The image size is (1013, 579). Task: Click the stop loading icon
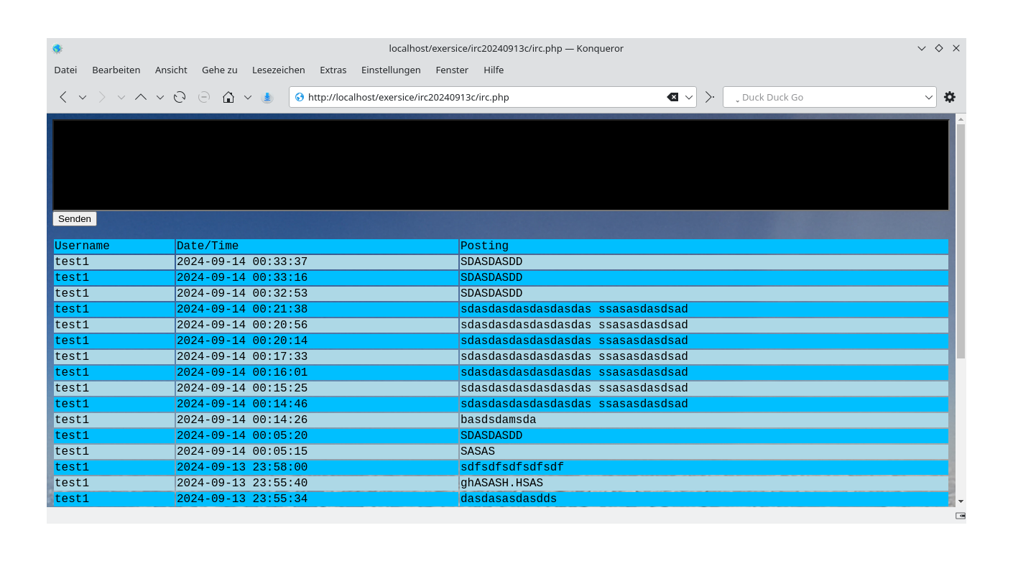203,97
